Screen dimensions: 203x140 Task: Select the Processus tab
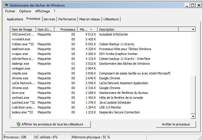(x=33, y=19)
